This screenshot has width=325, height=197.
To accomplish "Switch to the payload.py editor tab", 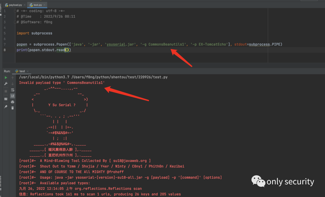I will point(15,5).
